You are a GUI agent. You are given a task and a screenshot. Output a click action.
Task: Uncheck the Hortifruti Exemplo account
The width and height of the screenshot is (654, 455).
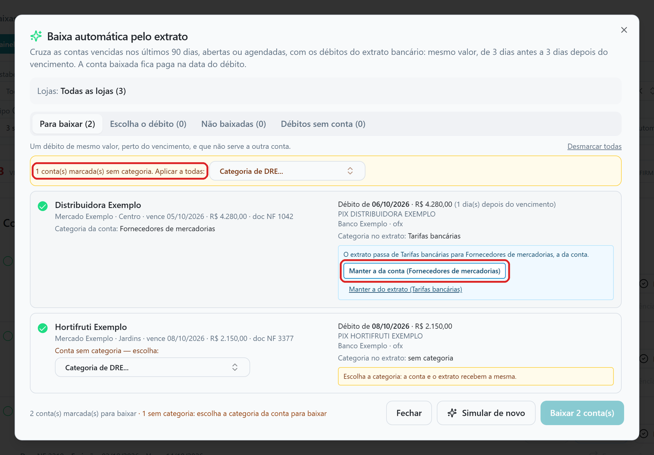[x=43, y=328]
